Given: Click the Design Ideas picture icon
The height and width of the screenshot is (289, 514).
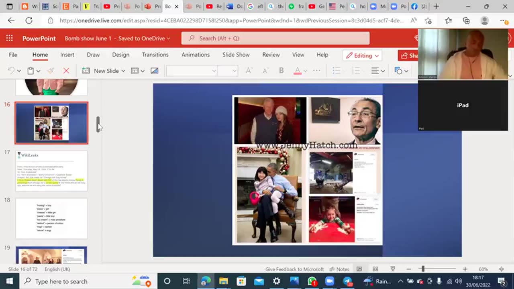Looking at the screenshot, I should tap(154, 71).
